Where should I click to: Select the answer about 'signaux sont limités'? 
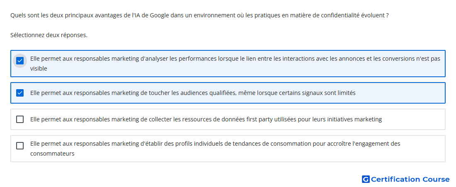(x=228, y=93)
